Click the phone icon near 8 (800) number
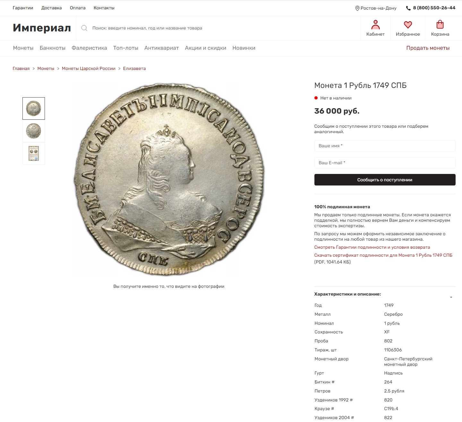This screenshot has height=422, width=462. (408, 8)
